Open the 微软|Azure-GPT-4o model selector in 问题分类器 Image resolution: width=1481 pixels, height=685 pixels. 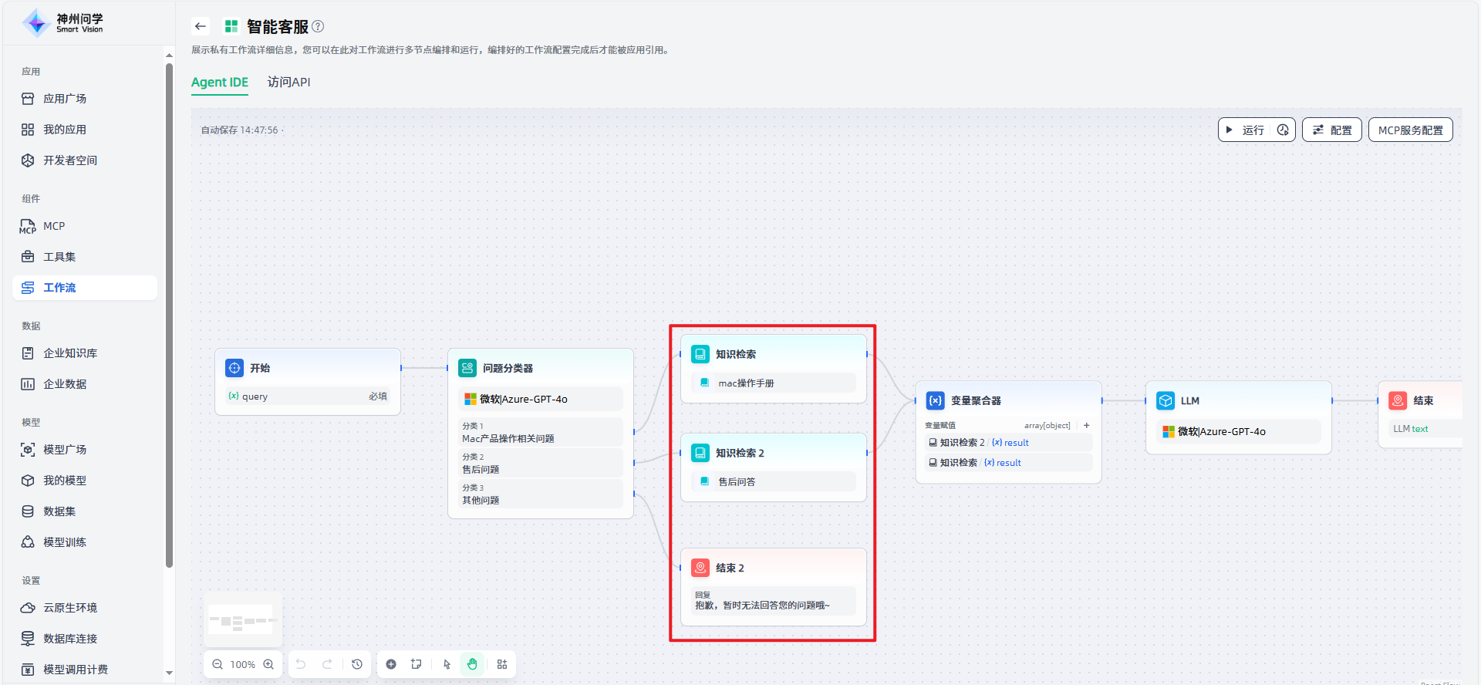[x=540, y=399]
